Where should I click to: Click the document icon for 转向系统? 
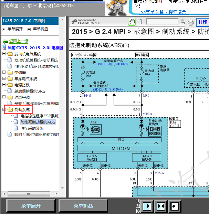[x=10, y=134]
